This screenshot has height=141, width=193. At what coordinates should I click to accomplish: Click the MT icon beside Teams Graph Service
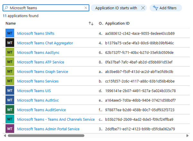pyautogui.click(x=10, y=71)
